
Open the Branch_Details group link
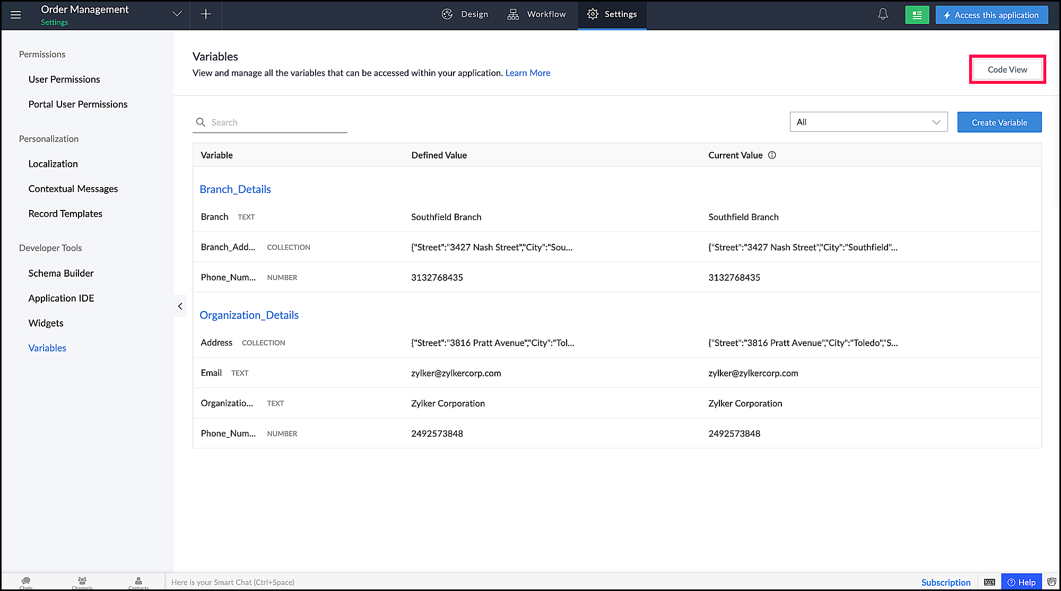pyautogui.click(x=235, y=189)
